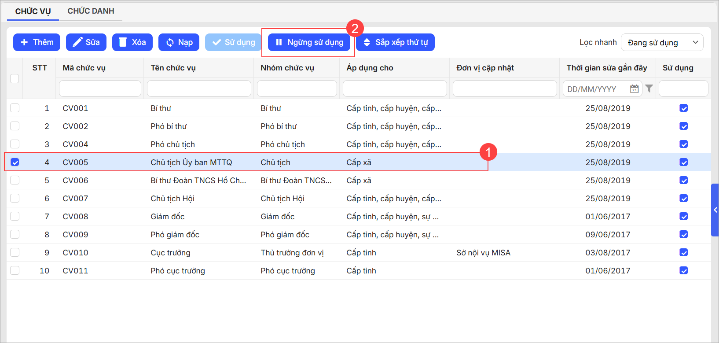The width and height of the screenshot is (719, 343).
Task: Switch to the CHỨC DANH tab
Action: (91, 11)
